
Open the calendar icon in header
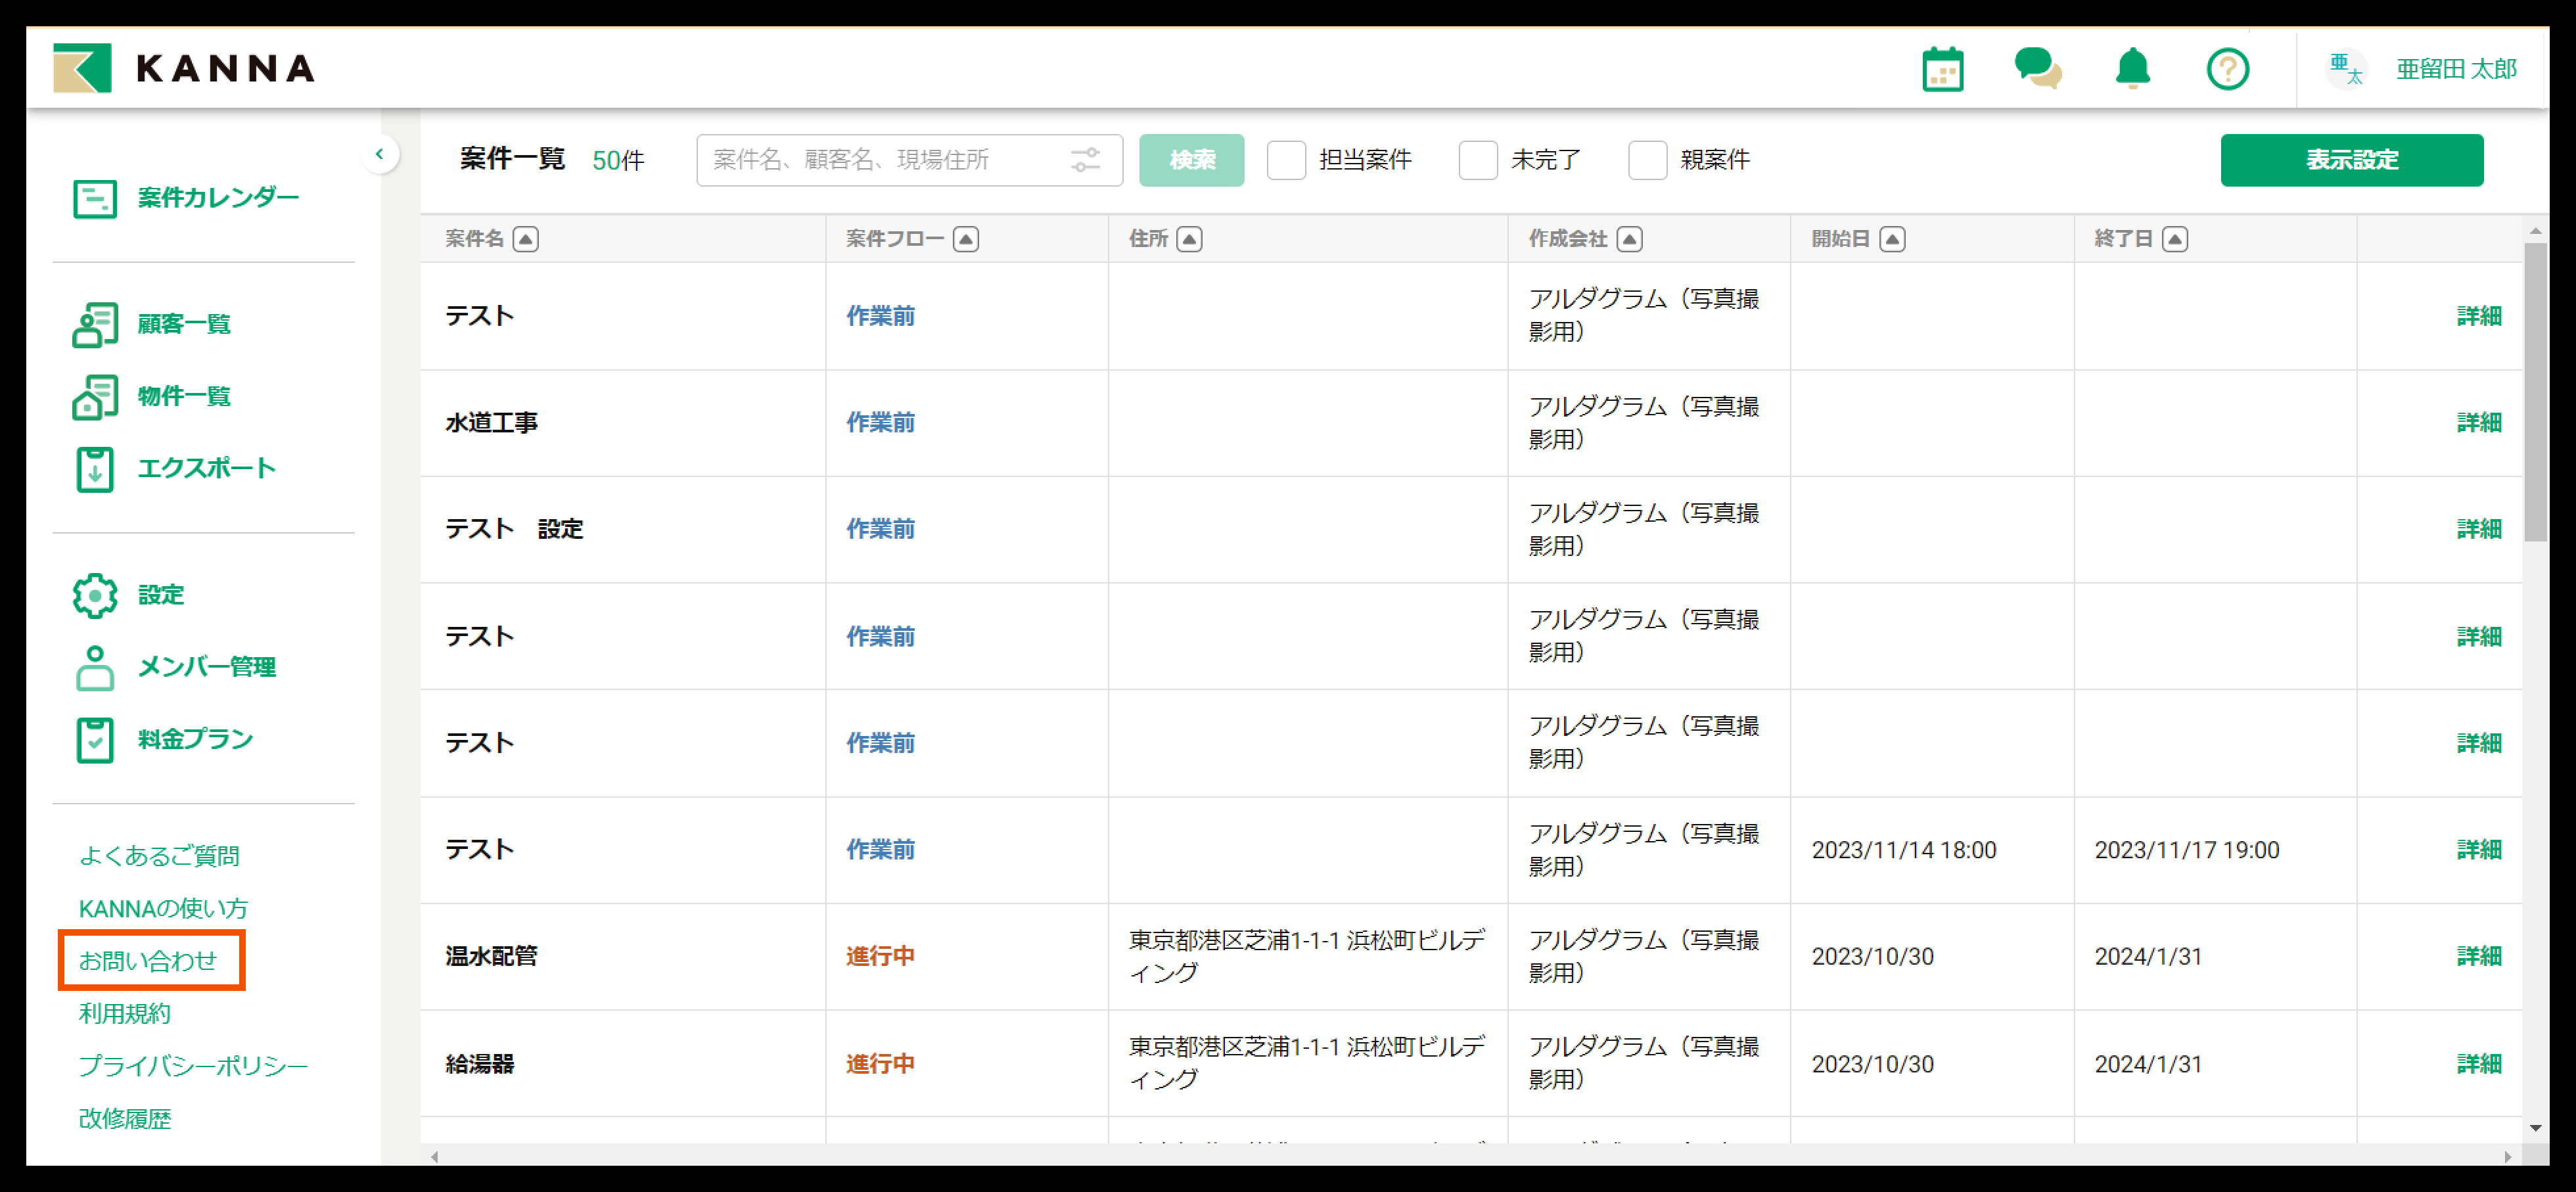click(x=1942, y=69)
